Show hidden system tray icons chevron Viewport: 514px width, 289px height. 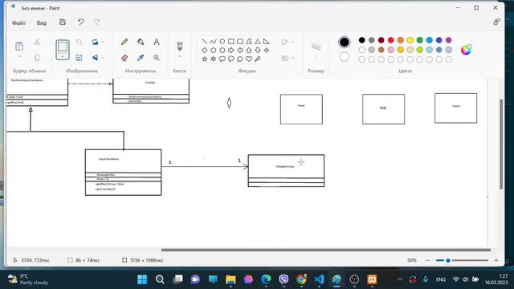point(400,279)
